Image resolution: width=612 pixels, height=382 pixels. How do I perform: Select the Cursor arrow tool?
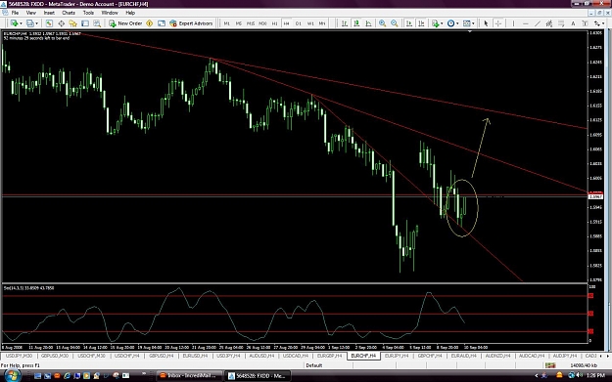pyautogui.click(x=486, y=23)
